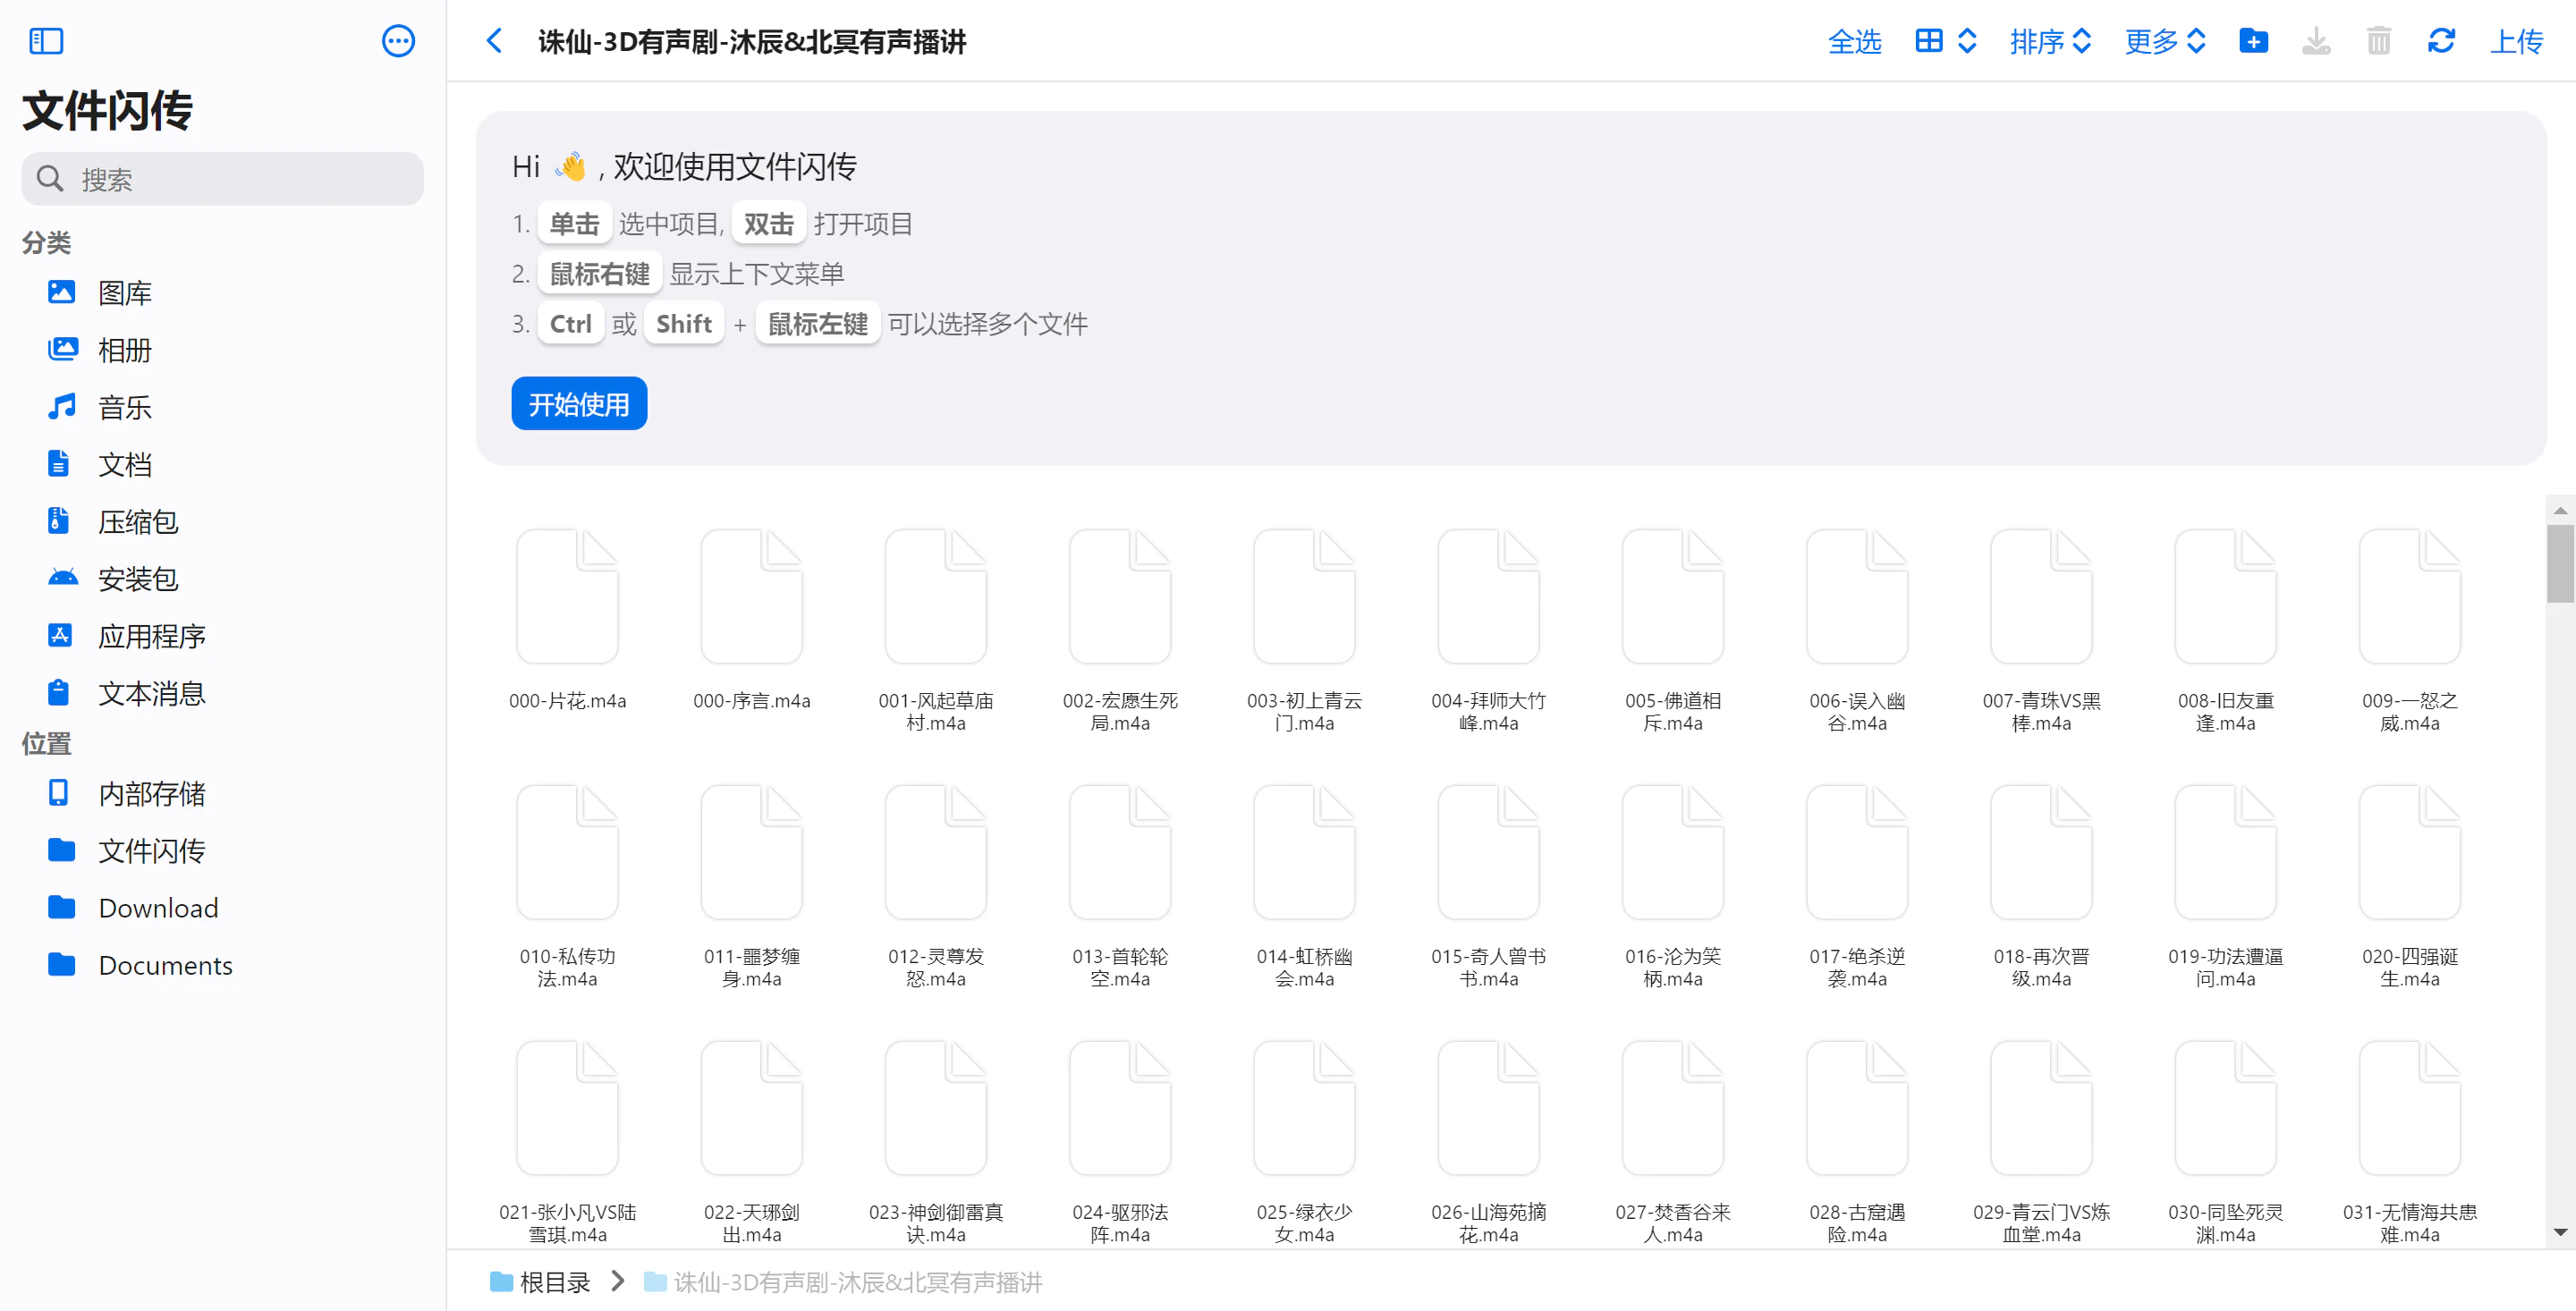Select file 024-驱邪法阵.m4a

point(1120,1141)
